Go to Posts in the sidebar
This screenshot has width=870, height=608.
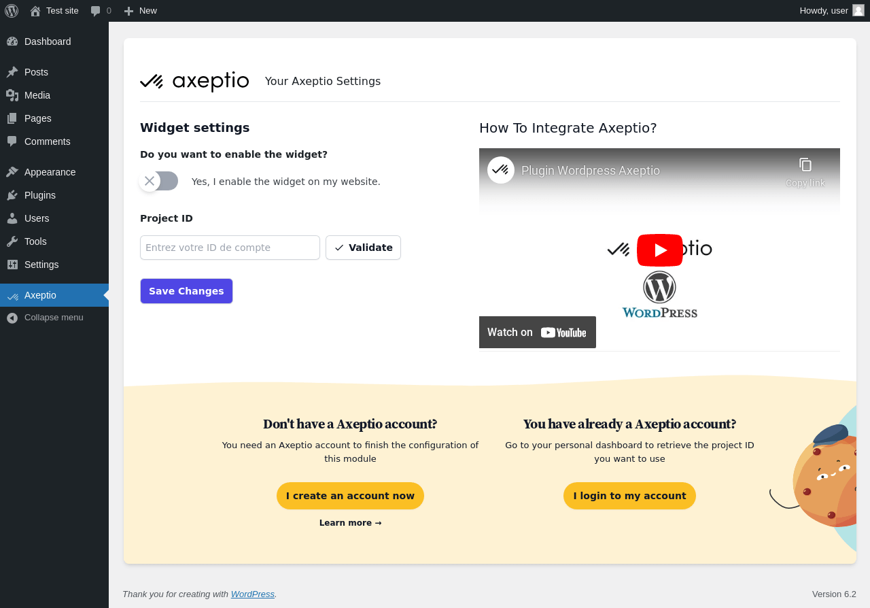click(x=54, y=72)
